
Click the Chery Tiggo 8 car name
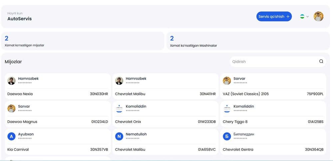coord(235,122)
